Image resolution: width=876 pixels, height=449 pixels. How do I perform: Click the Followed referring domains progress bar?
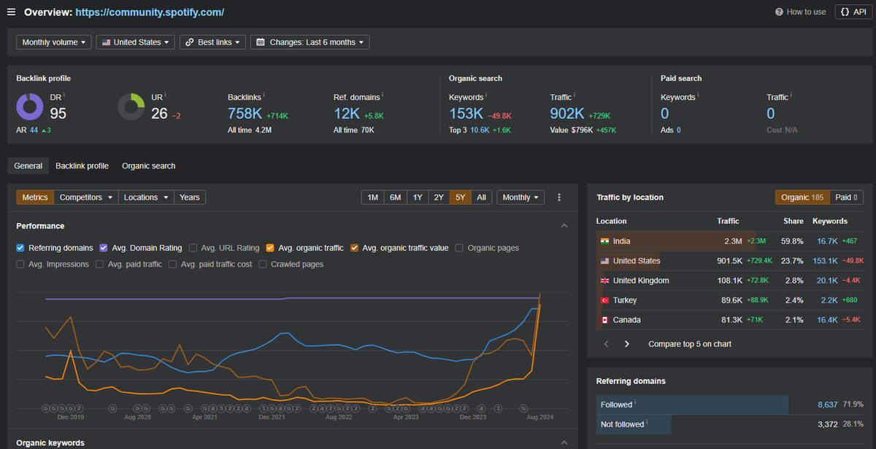tap(693, 405)
